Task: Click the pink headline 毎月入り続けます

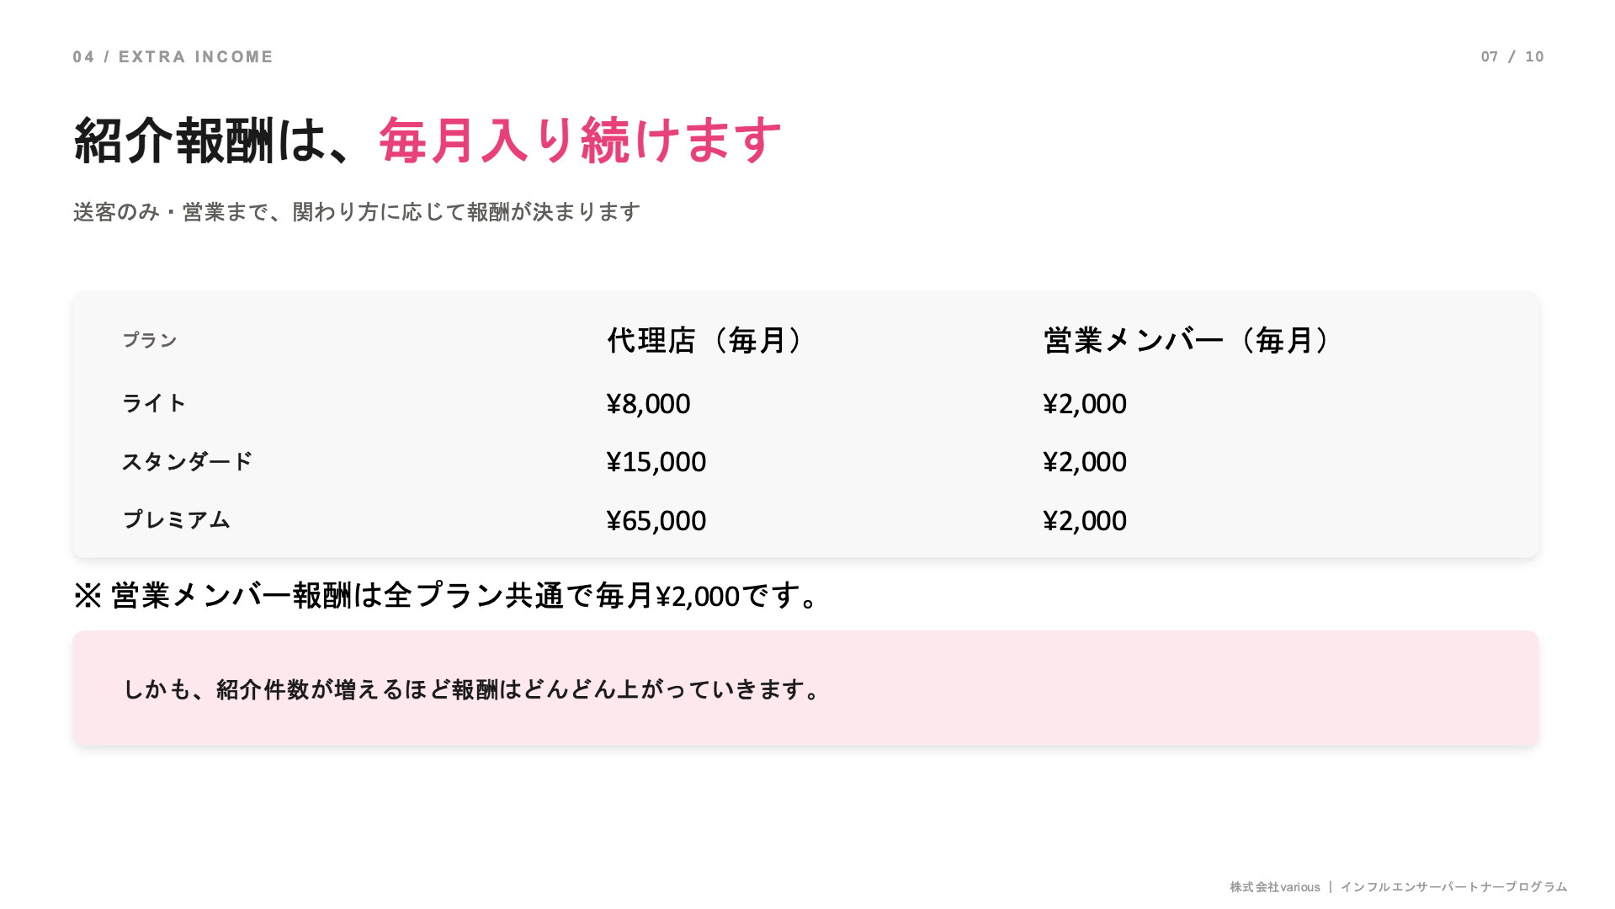Action: coord(580,140)
